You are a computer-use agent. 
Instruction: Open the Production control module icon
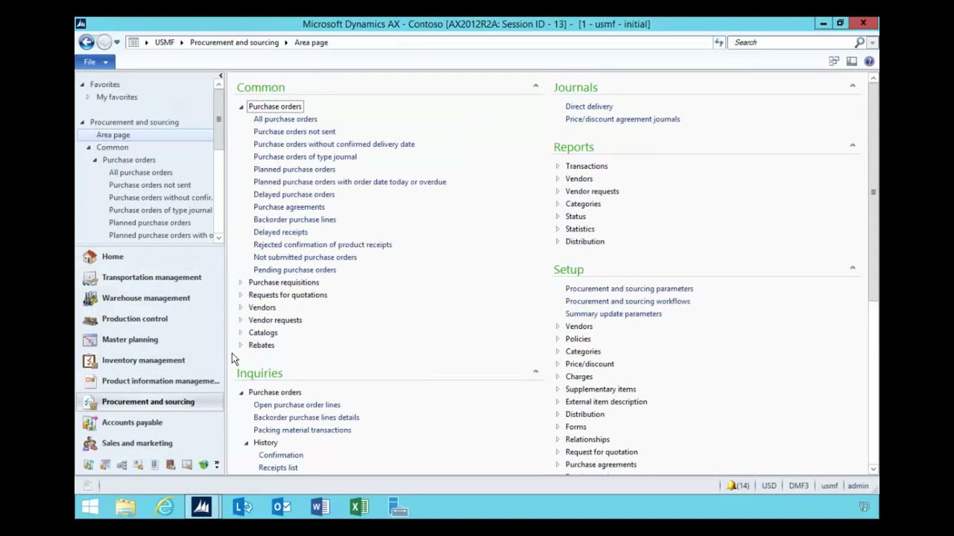(x=90, y=319)
